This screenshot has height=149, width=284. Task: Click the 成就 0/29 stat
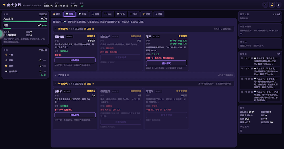(x=245, y=119)
